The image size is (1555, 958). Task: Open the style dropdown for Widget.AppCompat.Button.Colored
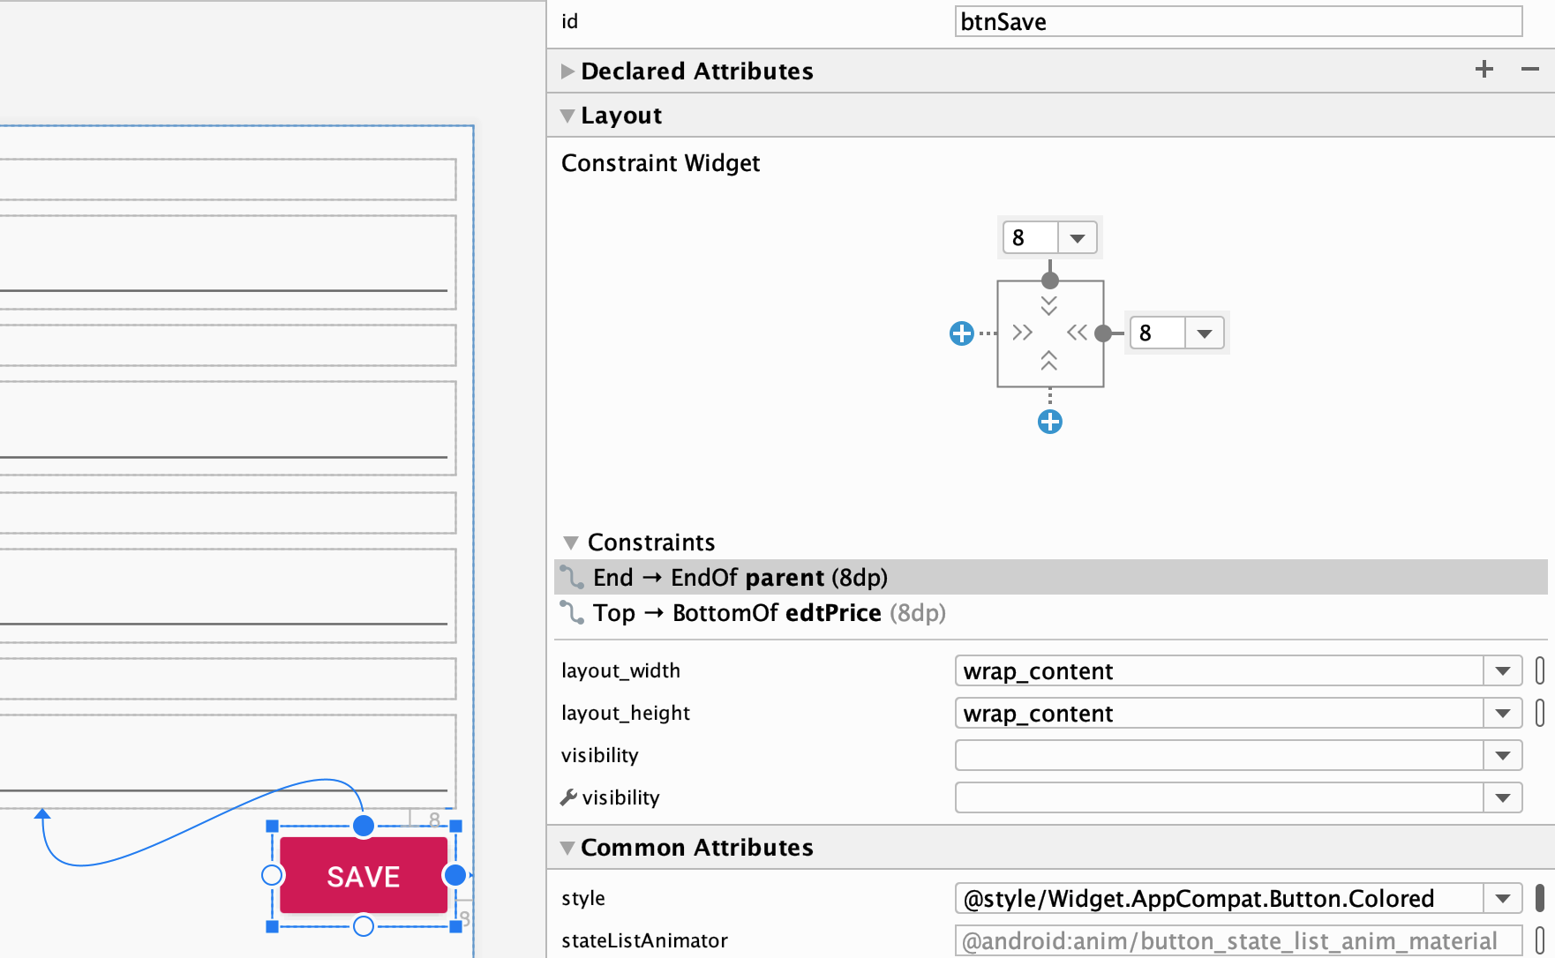click(x=1502, y=899)
